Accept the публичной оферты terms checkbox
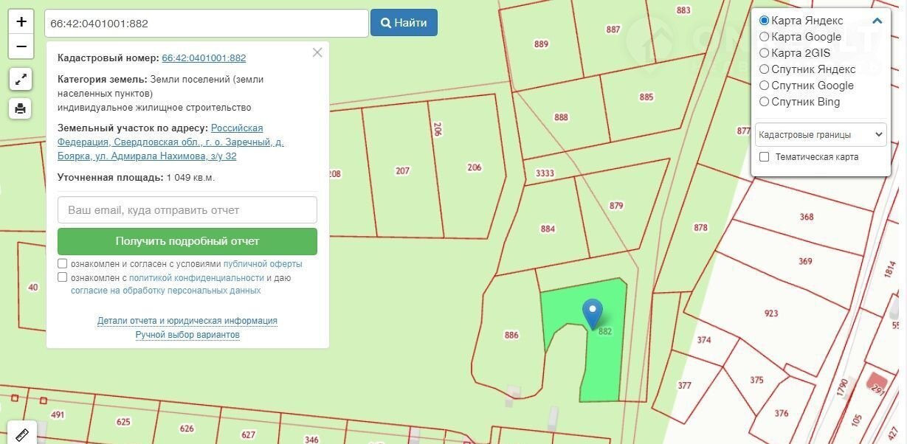907x444 pixels. coord(63,264)
